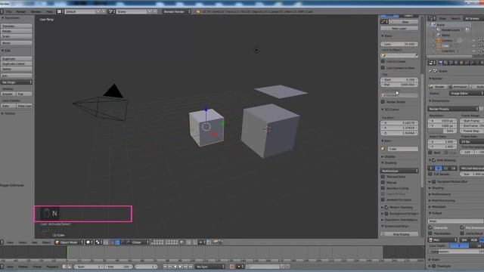Click the Rotate button
This screenshot has height=272, width=484.
click(x=17, y=31)
